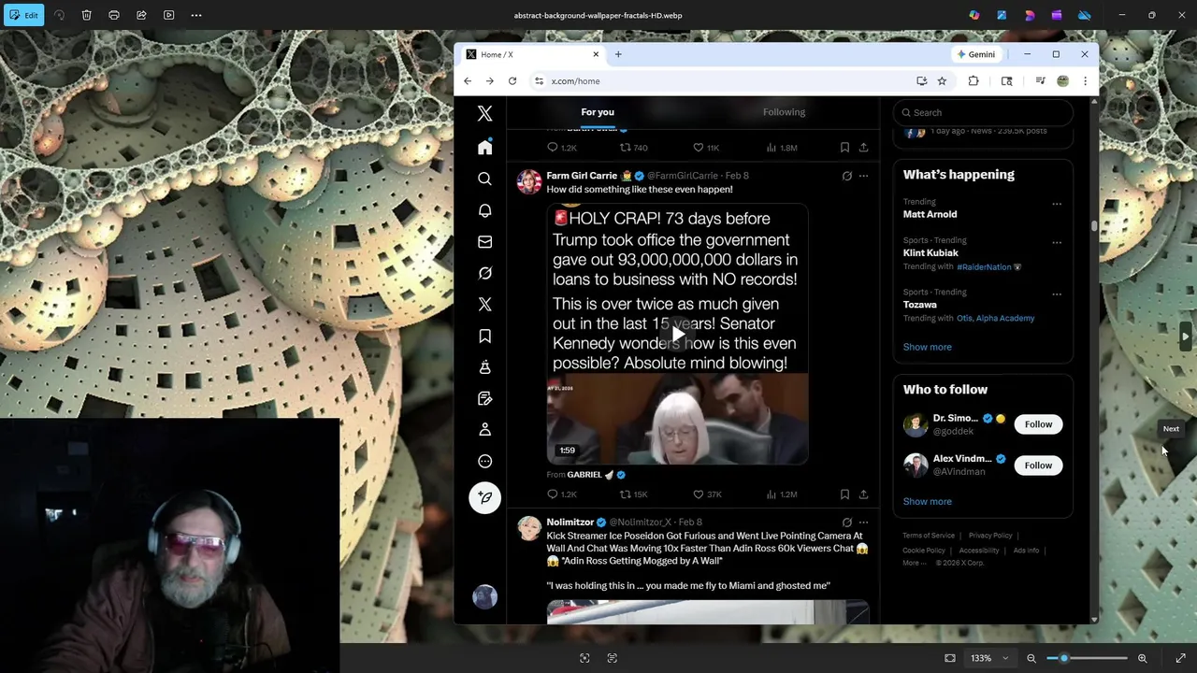The height and width of the screenshot is (673, 1197).
Task: Go to Home in the X sidebar
Action: [484, 148]
